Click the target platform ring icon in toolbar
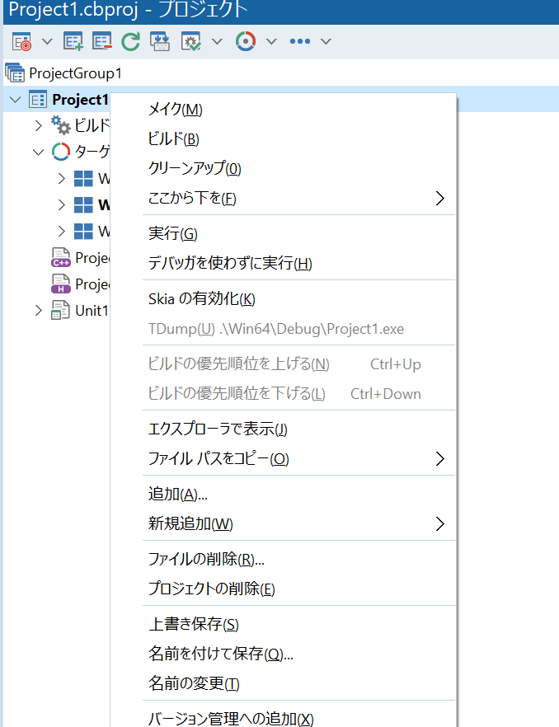 pos(246,41)
